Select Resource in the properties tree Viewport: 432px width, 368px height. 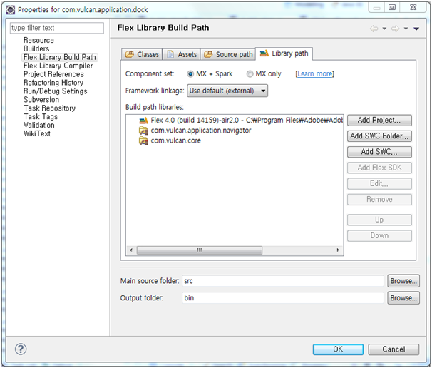(x=38, y=40)
